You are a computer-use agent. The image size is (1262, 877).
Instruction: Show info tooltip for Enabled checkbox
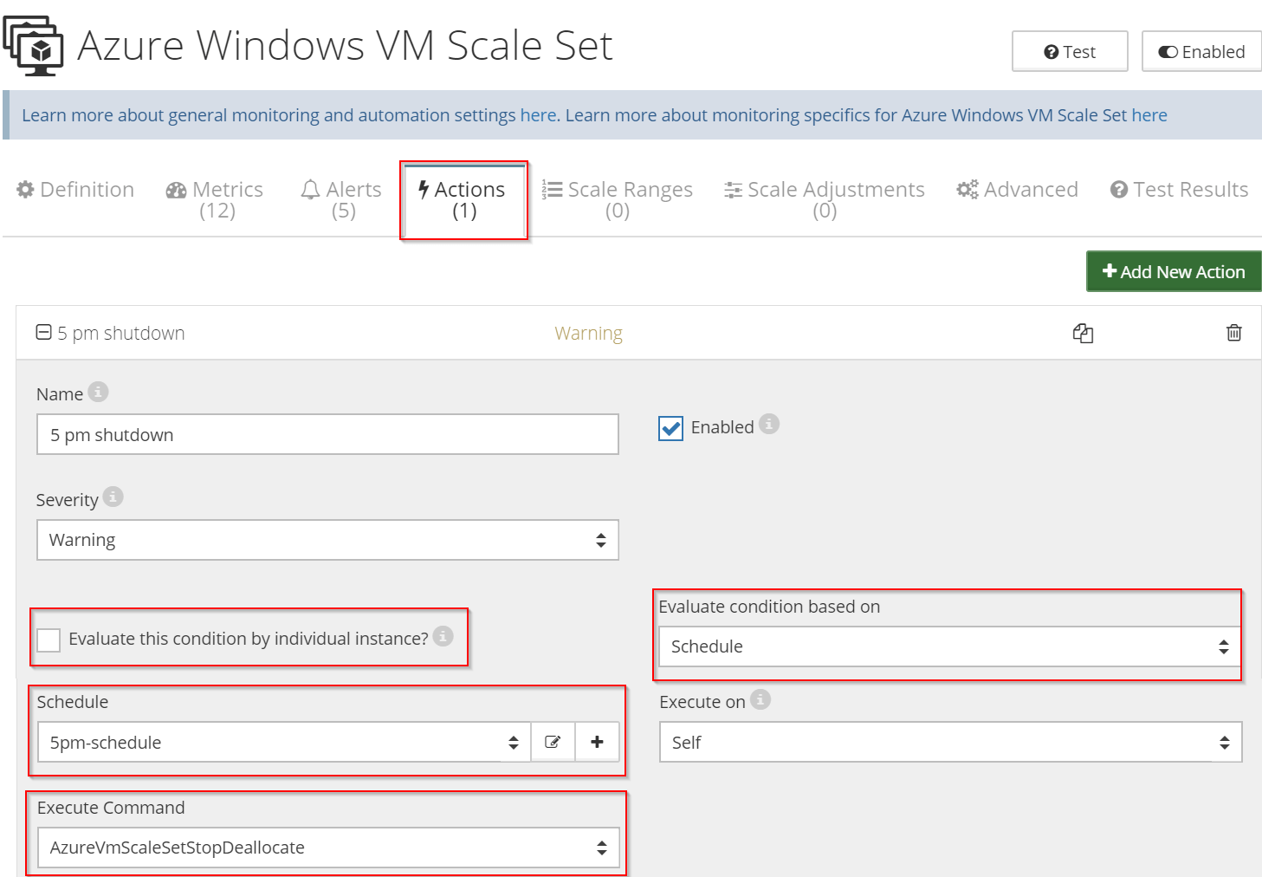pyautogui.click(x=769, y=424)
